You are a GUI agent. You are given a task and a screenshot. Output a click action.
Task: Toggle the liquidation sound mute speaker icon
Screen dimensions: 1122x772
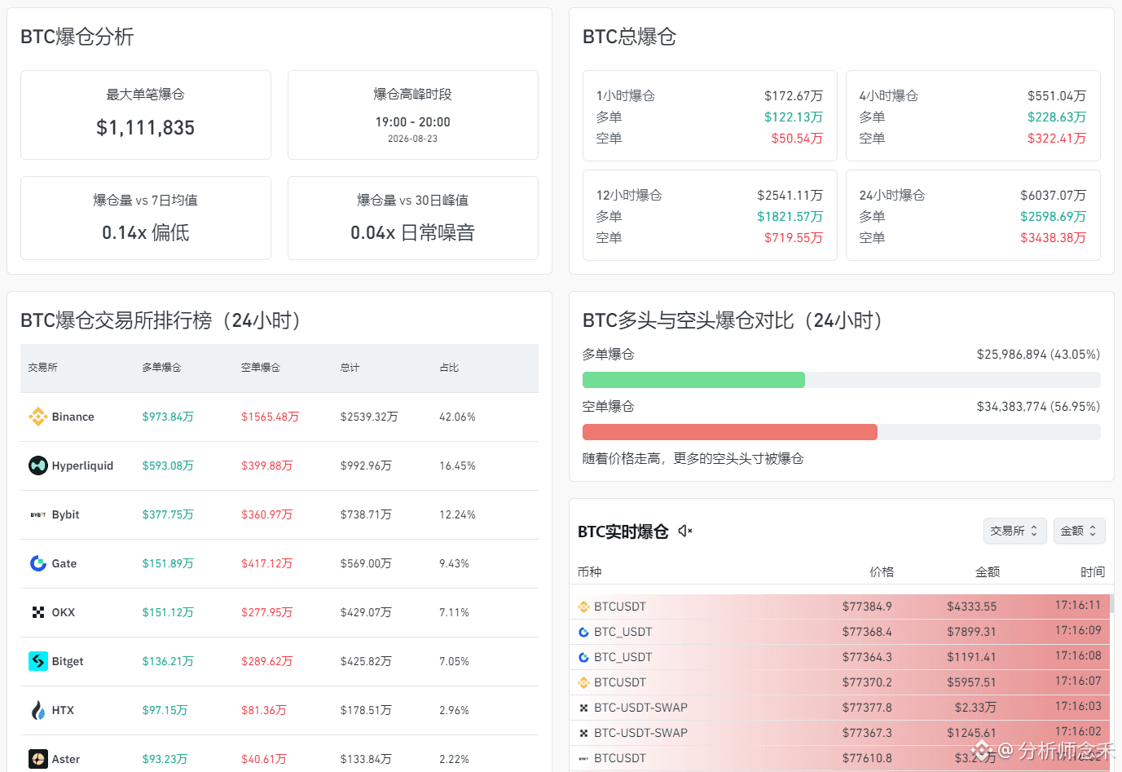(685, 531)
